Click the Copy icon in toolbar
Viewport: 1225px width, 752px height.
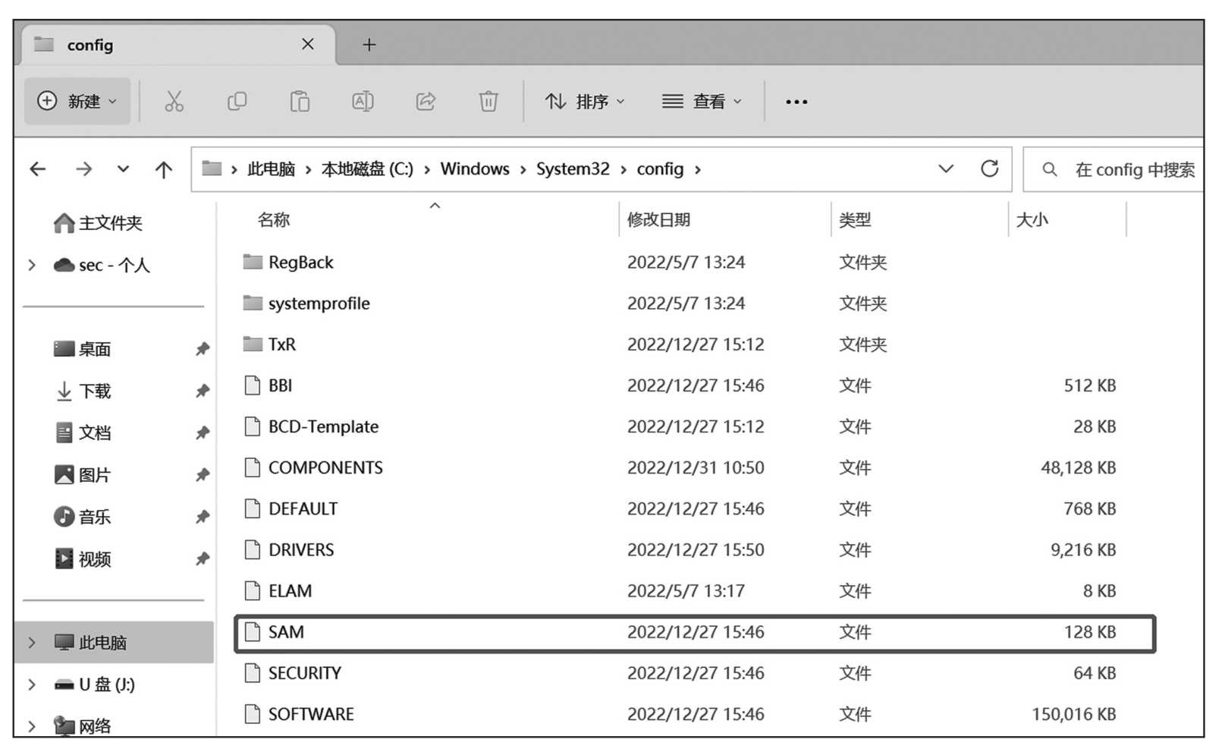click(237, 101)
